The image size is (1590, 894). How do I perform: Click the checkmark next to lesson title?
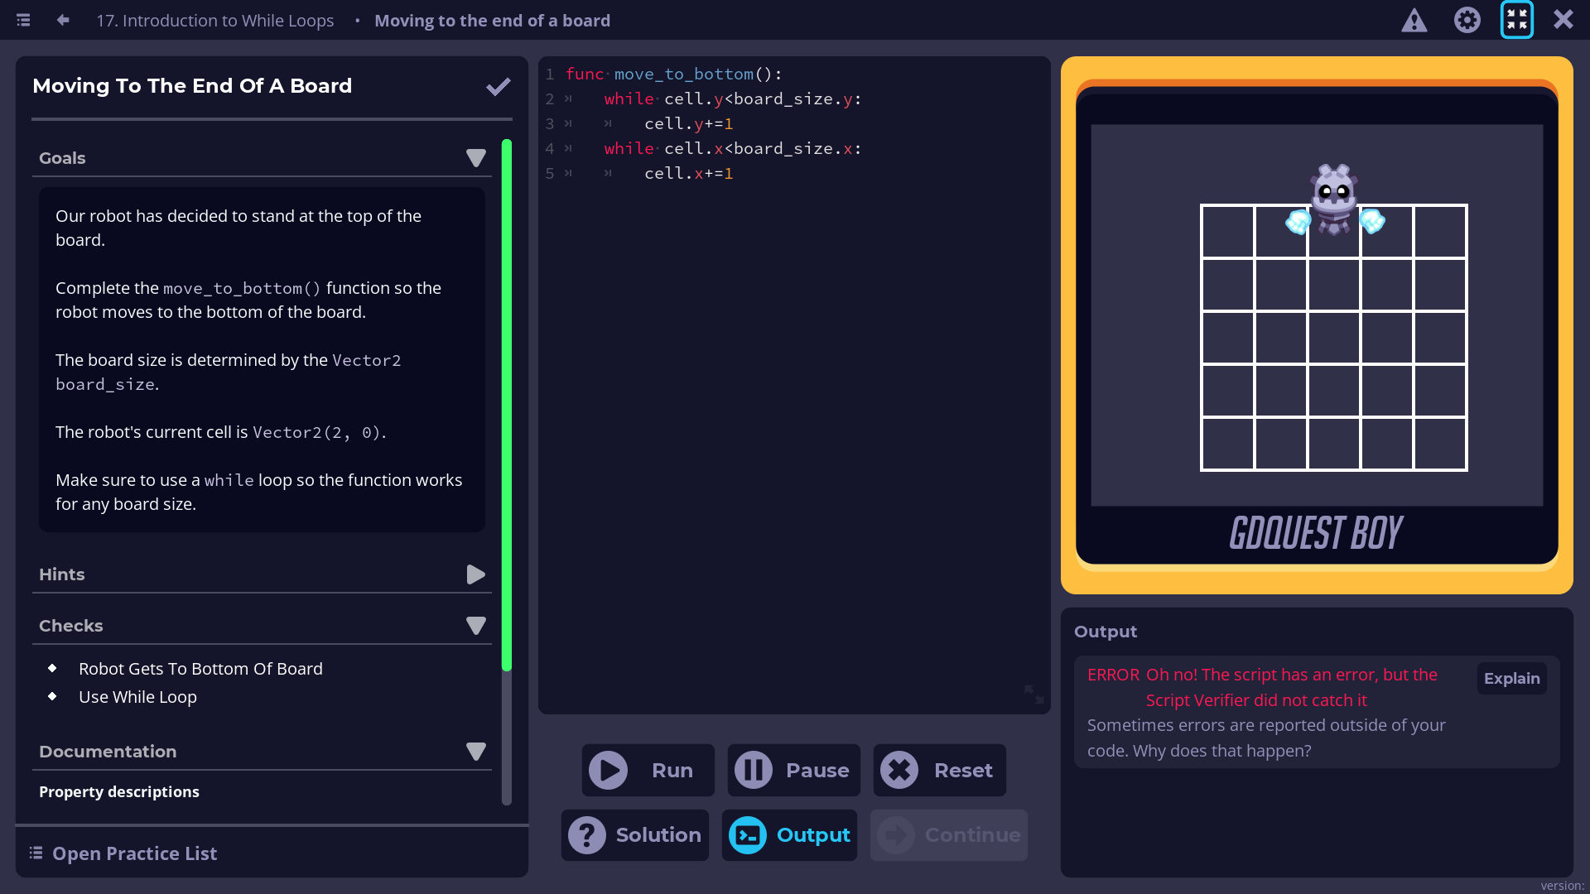498,85
